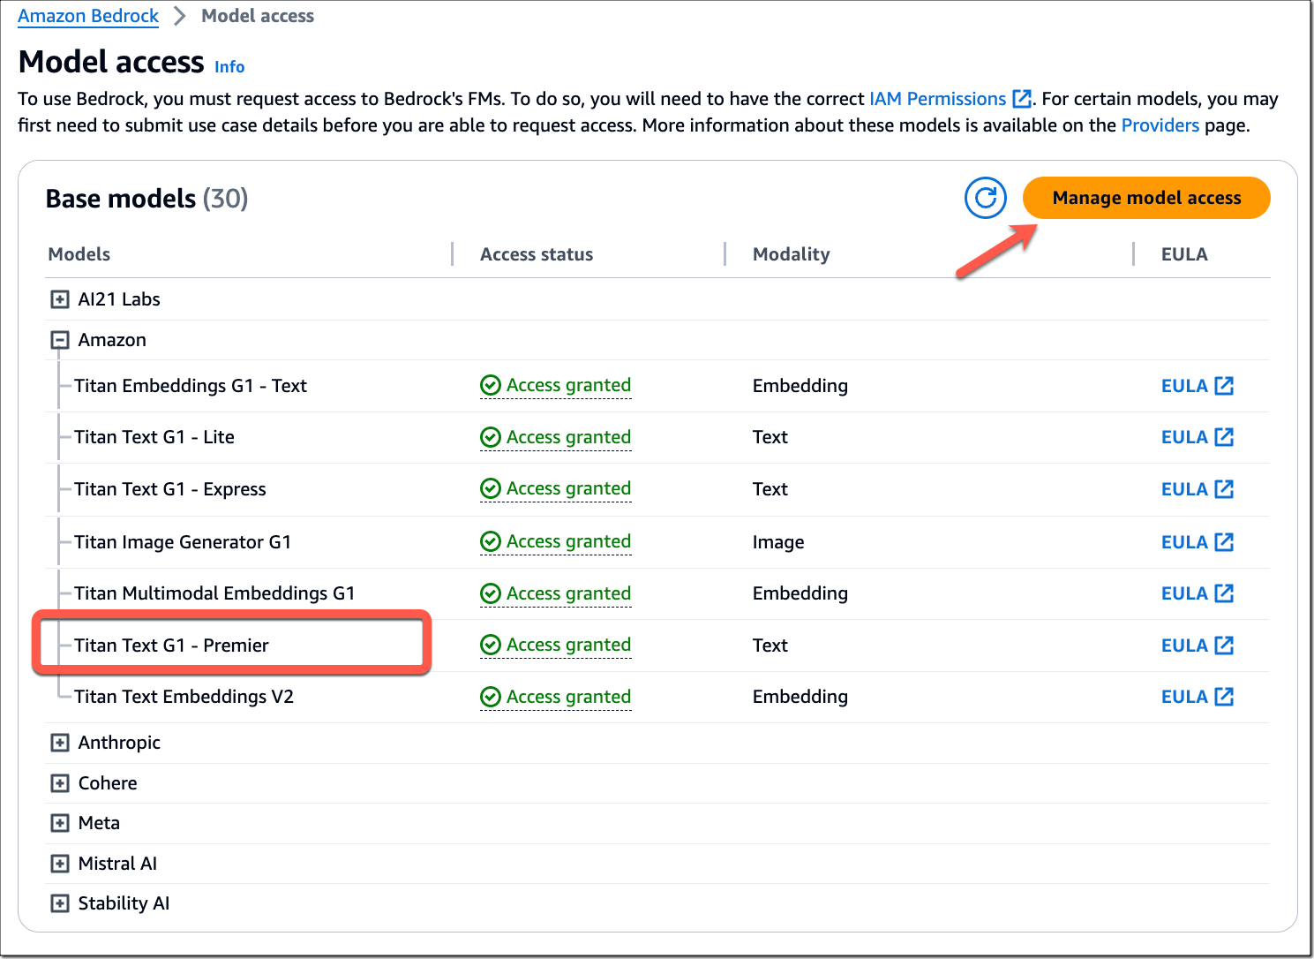Click EULA external icon for Titan Text G1 - Lite

point(1224,437)
